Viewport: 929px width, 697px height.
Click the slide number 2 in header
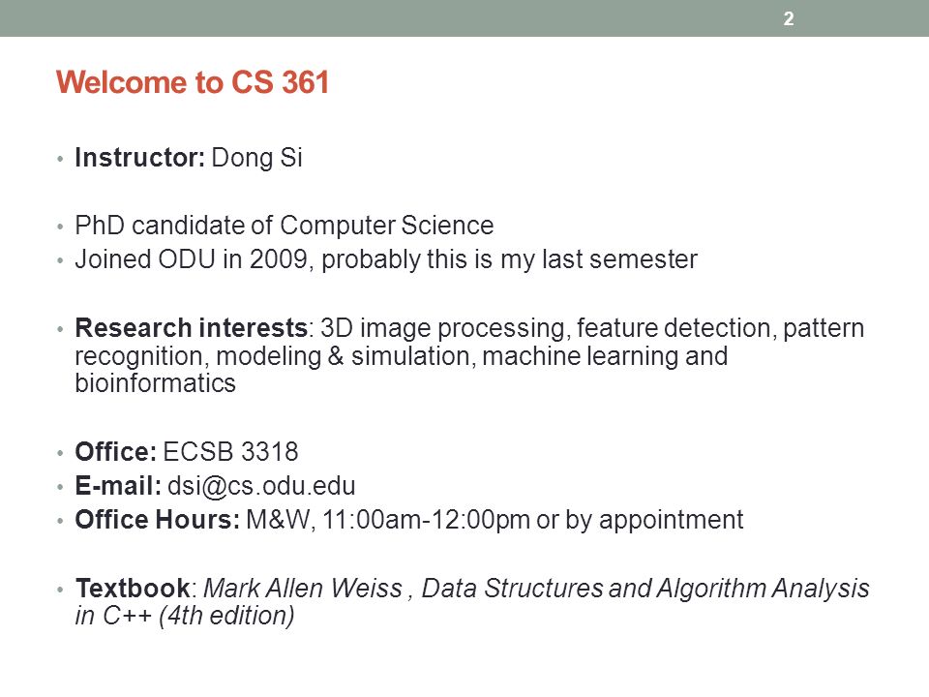[789, 19]
